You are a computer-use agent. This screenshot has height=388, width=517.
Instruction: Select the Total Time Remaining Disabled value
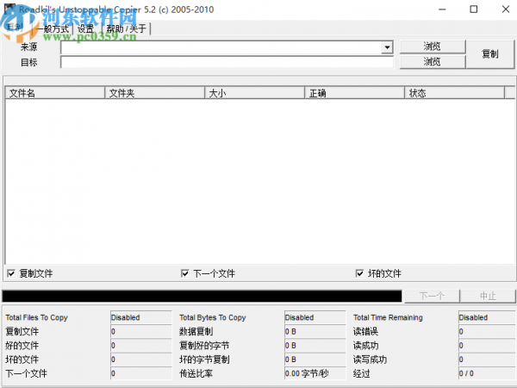(x=487, y=317)
